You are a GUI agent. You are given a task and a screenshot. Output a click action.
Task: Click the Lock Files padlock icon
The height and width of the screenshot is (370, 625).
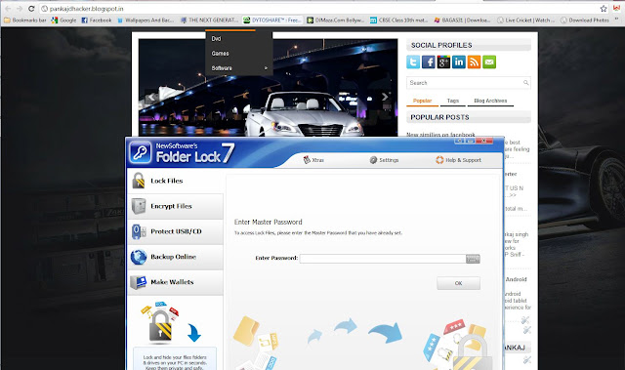click(139, 181)
